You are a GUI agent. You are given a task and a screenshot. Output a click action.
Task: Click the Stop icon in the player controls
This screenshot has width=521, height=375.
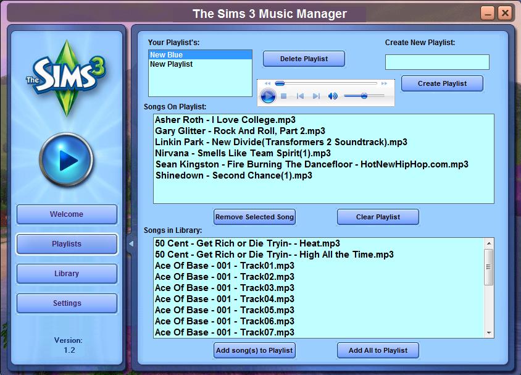[x=283, y=96]
